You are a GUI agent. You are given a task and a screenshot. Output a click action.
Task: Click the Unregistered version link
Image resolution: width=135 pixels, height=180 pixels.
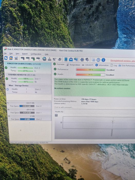click(x=123, y=61)
